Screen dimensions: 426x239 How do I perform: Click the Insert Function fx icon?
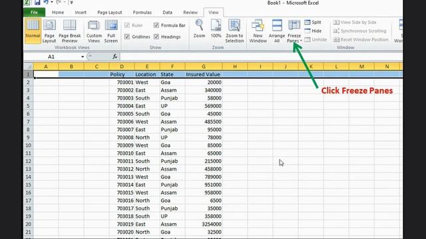pos(114,56)
